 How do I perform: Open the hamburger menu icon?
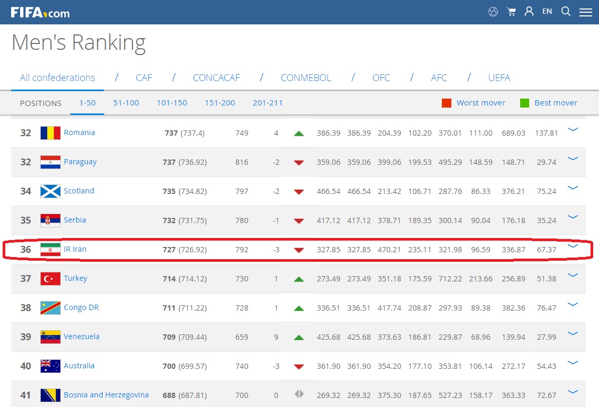tap(585, 12)
